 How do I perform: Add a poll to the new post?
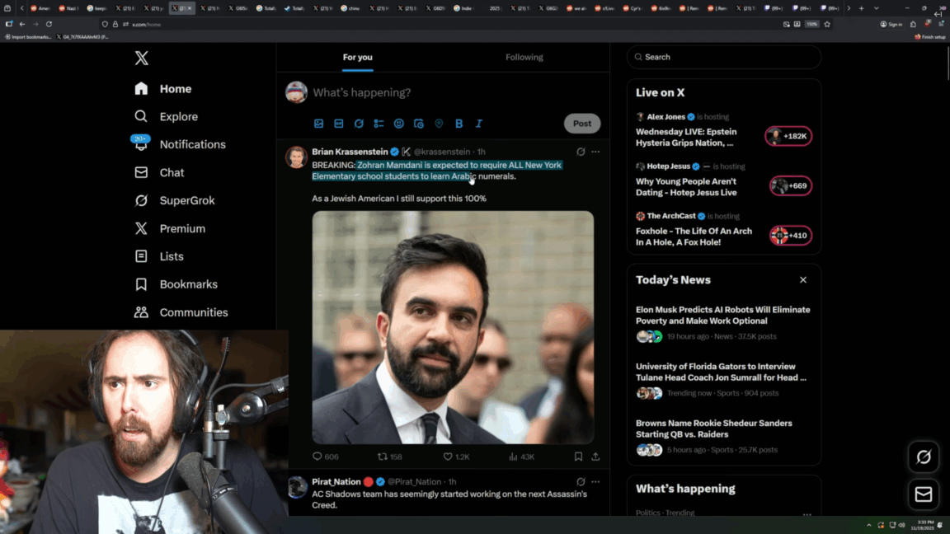(379, 124)
